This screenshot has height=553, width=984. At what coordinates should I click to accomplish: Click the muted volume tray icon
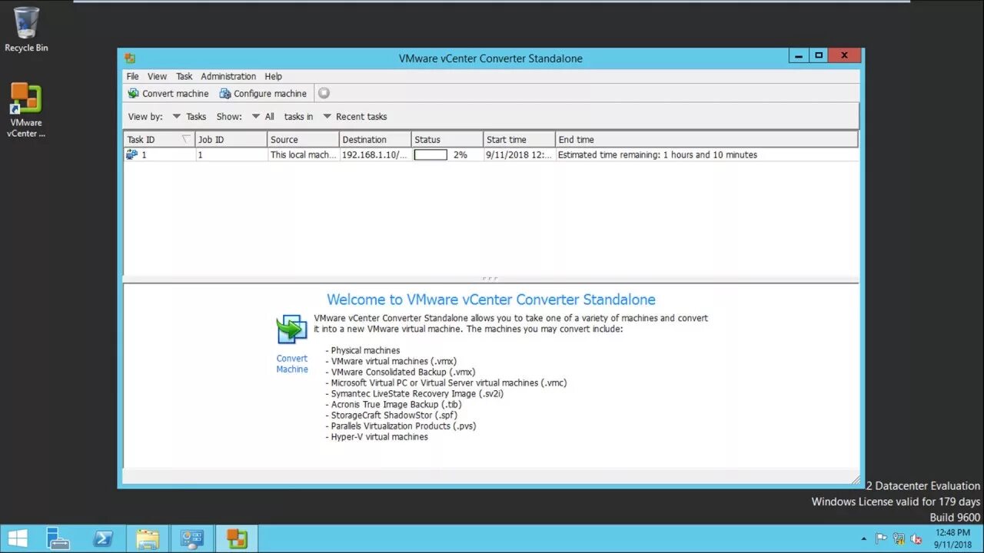(x=916, y=539)
